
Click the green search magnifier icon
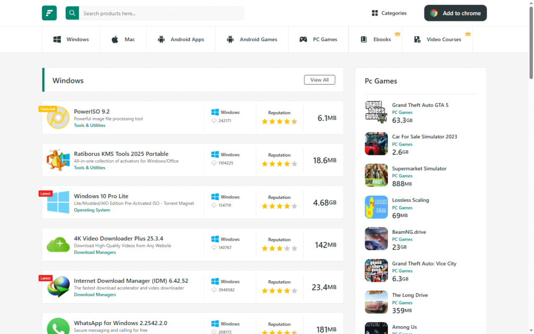(72, 13)
